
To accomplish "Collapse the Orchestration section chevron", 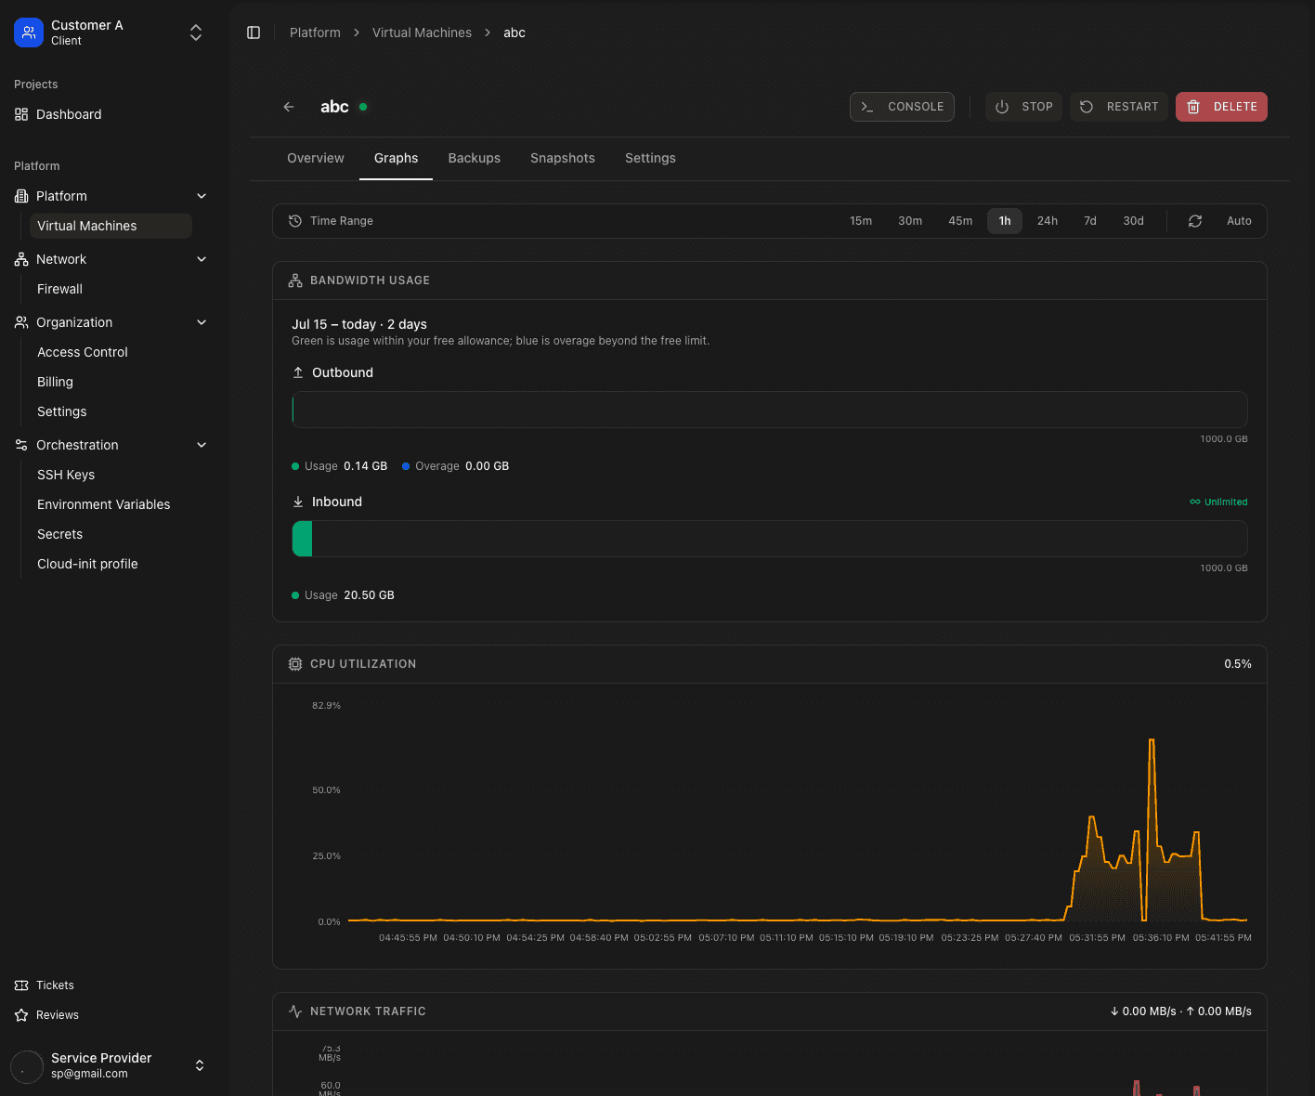I will click(x=202, y=445).
